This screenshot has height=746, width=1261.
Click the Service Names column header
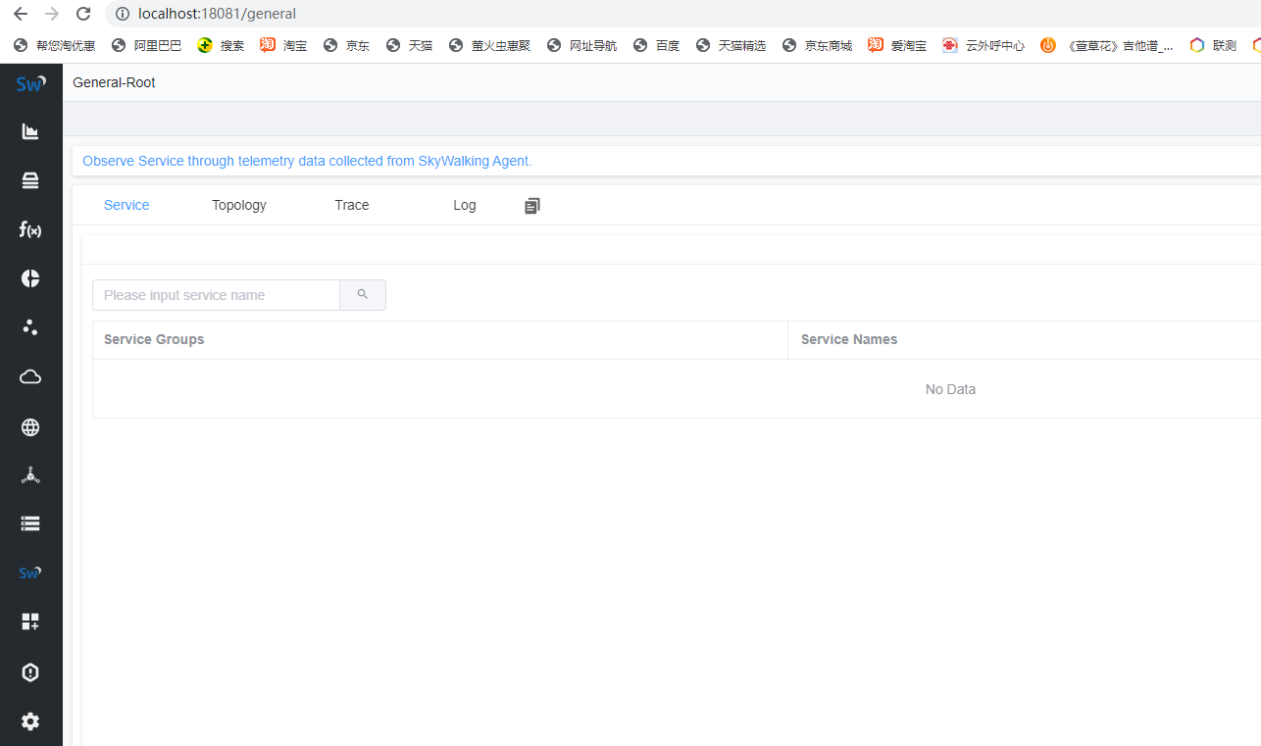coord(849,339)
